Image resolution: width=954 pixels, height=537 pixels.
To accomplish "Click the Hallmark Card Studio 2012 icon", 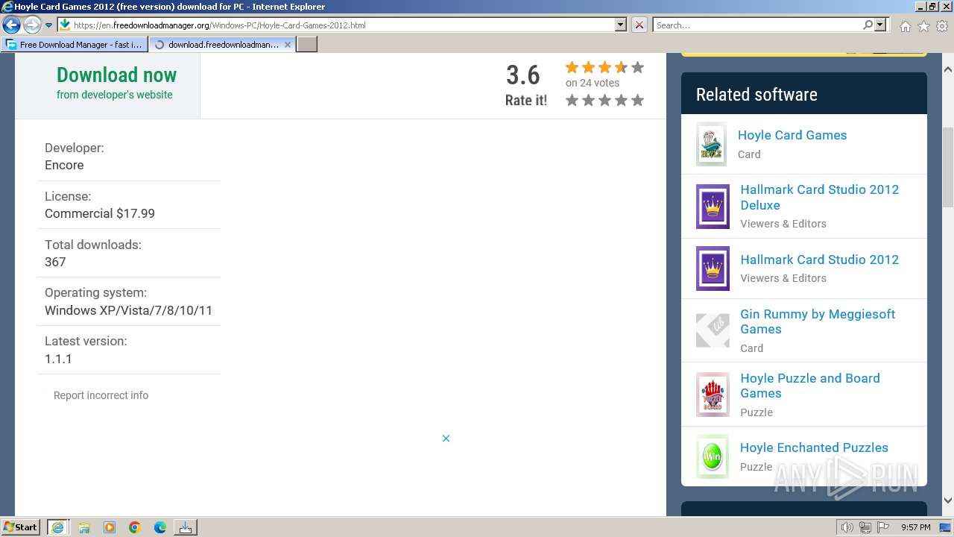I will tap(713, 268).
